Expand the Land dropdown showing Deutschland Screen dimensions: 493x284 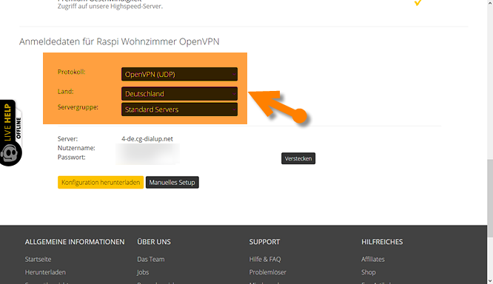(x=179, y=94)
